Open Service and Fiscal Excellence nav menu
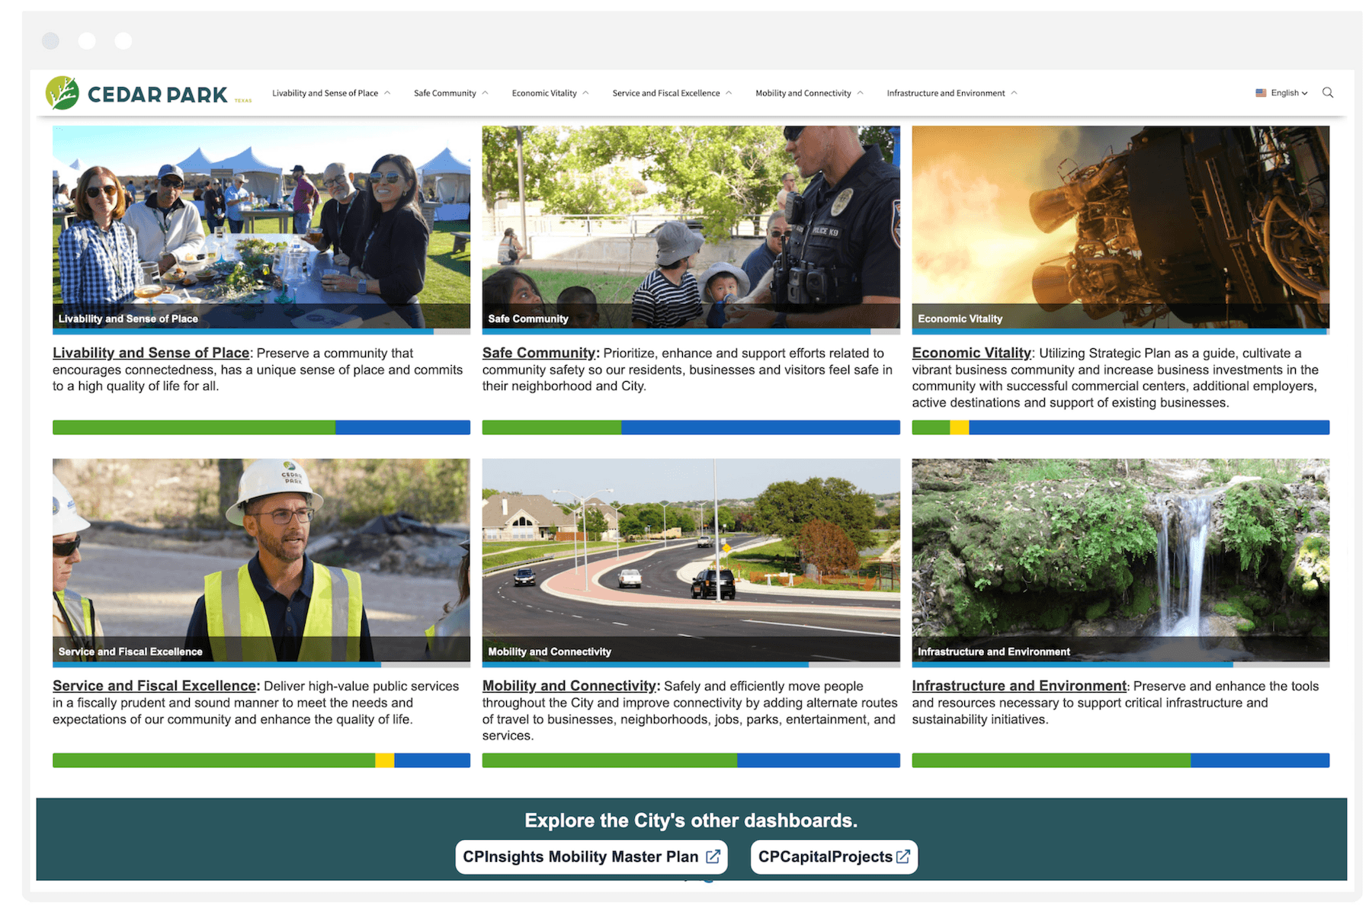1372x919 pixels. [665, 93]
